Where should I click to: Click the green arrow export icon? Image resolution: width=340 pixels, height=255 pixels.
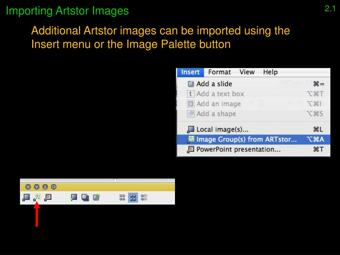[96, 198]
